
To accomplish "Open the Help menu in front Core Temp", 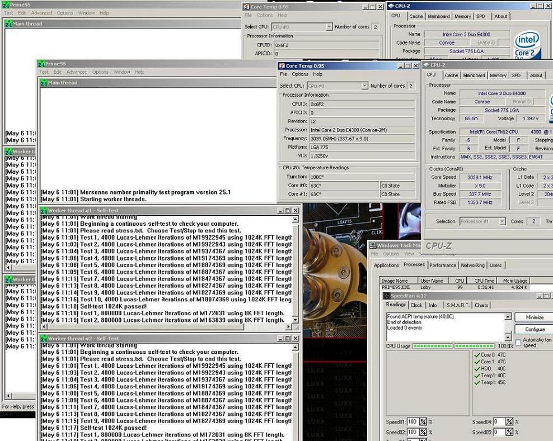I will 318,74.
